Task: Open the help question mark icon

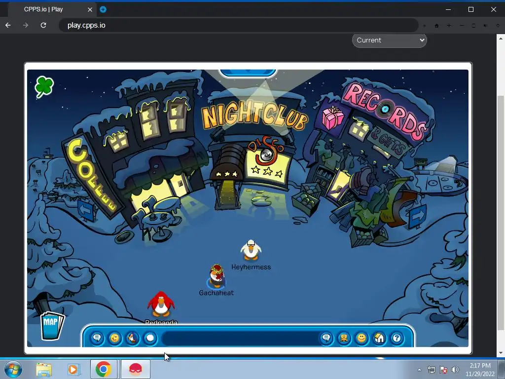Action: click(x=397, y=338)
